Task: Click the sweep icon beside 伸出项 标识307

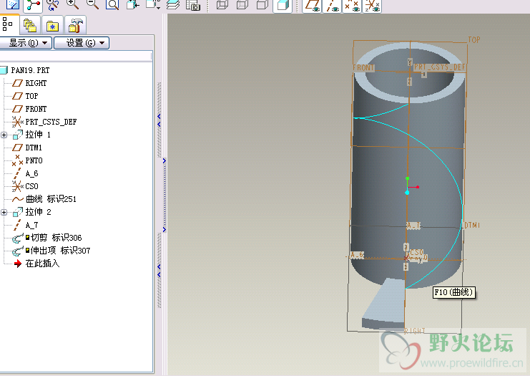Action: pos(18,251)
